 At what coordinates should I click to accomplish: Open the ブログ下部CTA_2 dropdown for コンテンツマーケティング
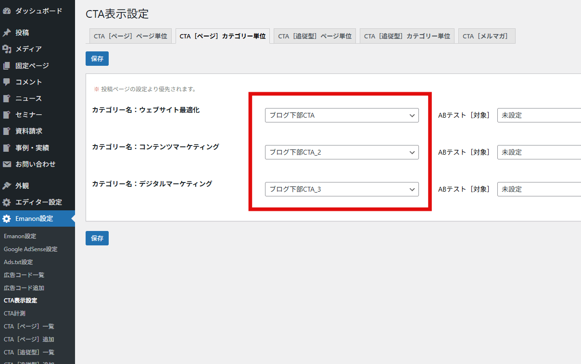click(341, 152)
